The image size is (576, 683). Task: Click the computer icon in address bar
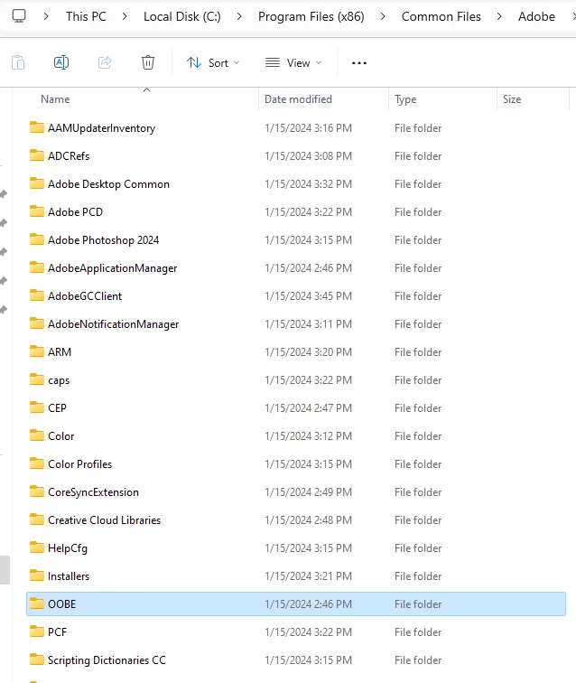(x=19, y=16)
